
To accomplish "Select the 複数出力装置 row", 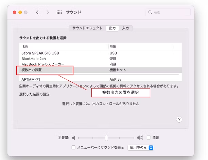I will (x=100, y=70).
